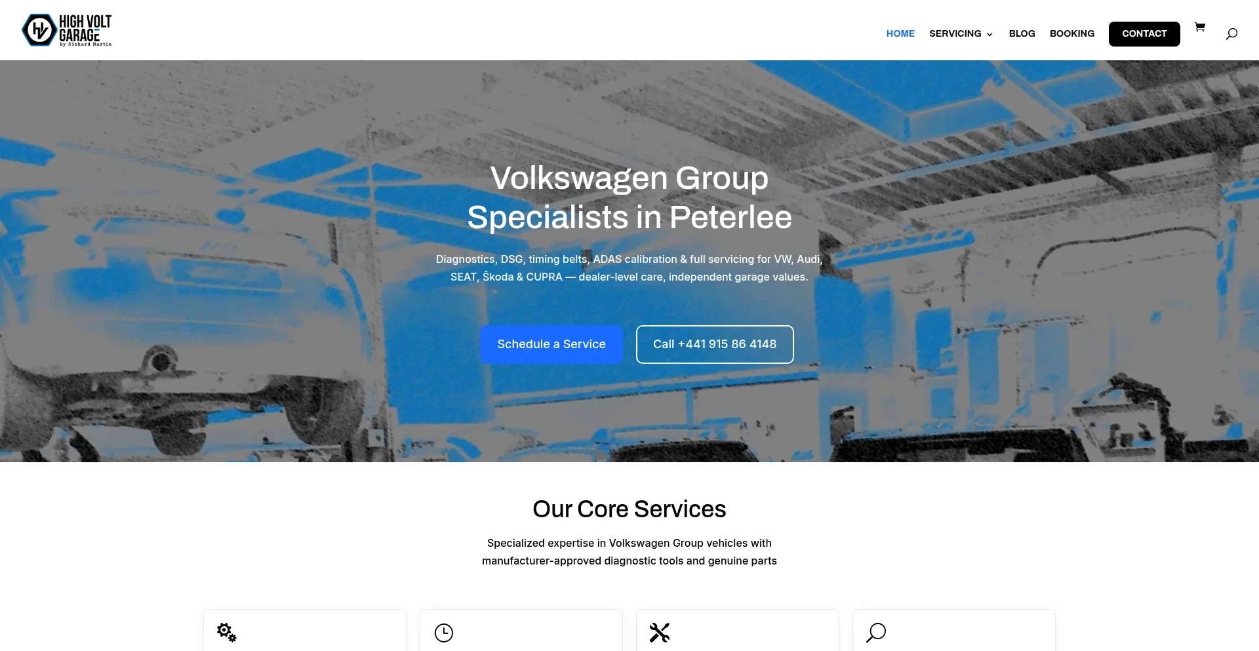Open the Servicing menu item
Screen dimensions: 1259x651
[955, 33]
